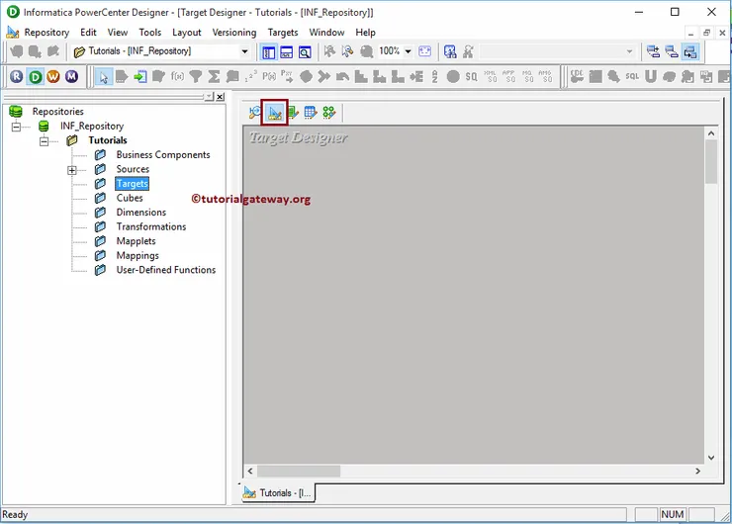Viewport: 732px width, 524px height.
Task: Open Navigator pane dropdown arrow button
Action: click(x=209, y=97)
